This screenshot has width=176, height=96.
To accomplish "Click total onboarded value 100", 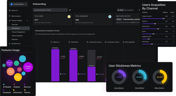I will [77, 20].
